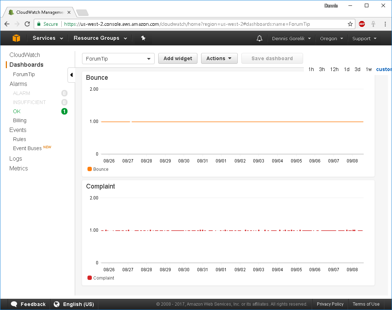Click the browser forward arrow
This screenshot has width=392, height=310.
[17, 24]
